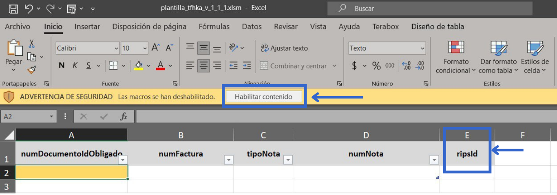Switch to the Diseño de tabla tab
The height and width of the screenshot is (195, 557).
tap(438, 26)
